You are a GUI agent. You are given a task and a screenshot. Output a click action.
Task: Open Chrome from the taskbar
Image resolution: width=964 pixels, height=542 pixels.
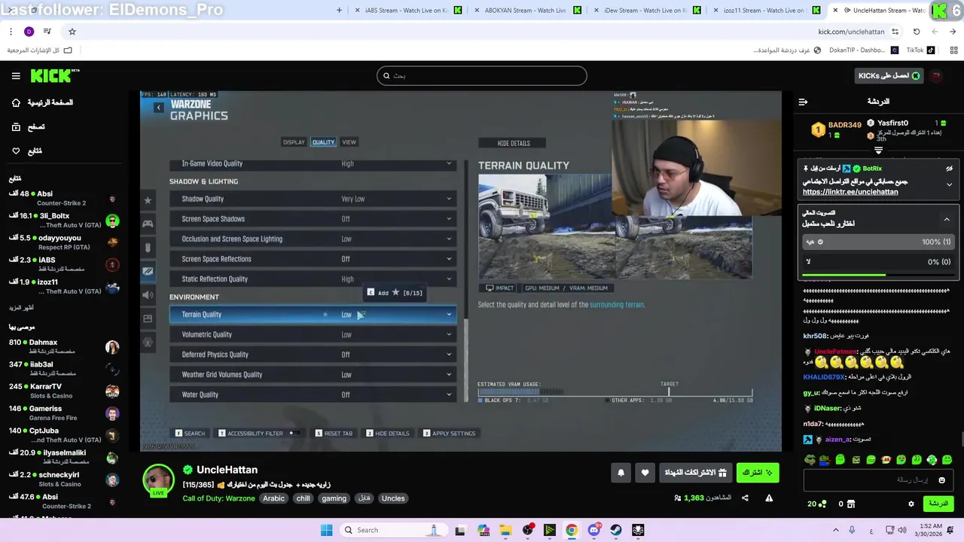coord(572,530)
